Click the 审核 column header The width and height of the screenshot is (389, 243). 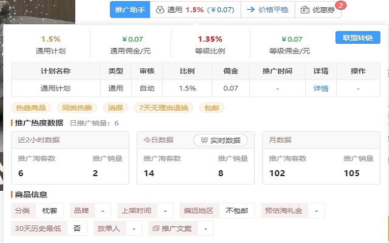pos(147,71)
